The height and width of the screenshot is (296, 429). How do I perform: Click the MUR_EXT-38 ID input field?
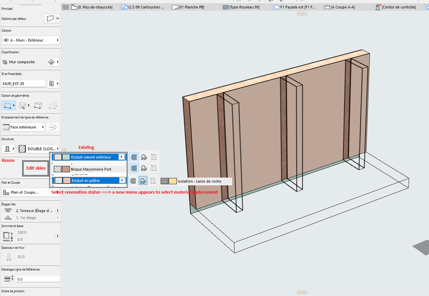pyautogui.click(x=24, y=83)
